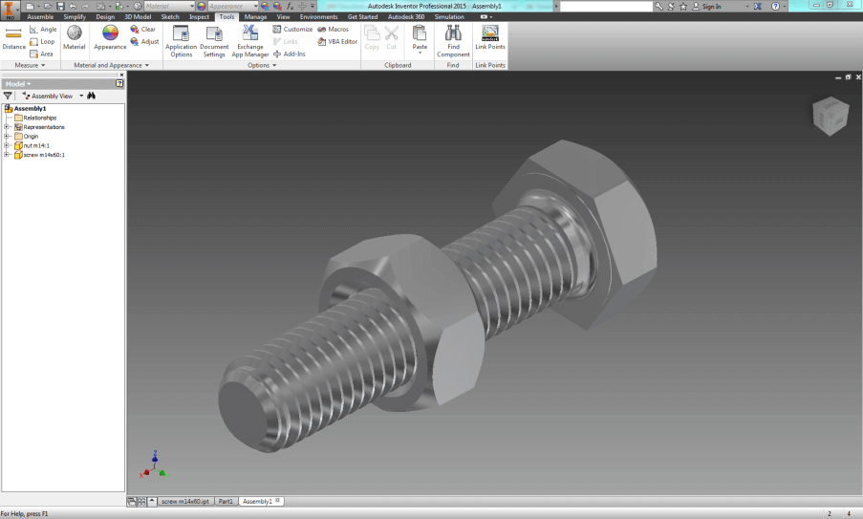Screen dimensions: 863x519
Task: Open Model browser help icon
Action: point(119,84)
